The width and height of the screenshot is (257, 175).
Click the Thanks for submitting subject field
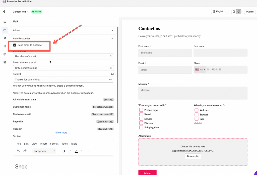pyautogui.click(x=60, y=80)
